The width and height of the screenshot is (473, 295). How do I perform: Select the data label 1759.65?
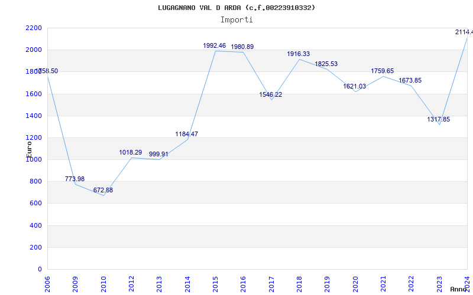(382, 71)
